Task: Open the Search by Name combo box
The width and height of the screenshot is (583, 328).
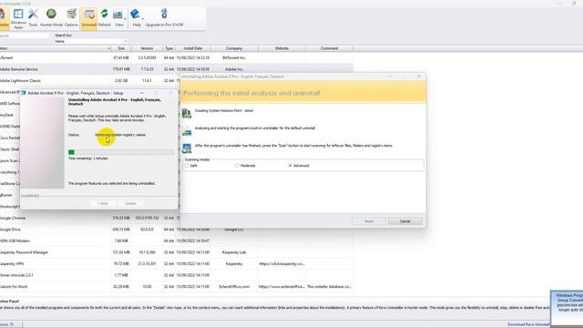Action: point(91,41)
